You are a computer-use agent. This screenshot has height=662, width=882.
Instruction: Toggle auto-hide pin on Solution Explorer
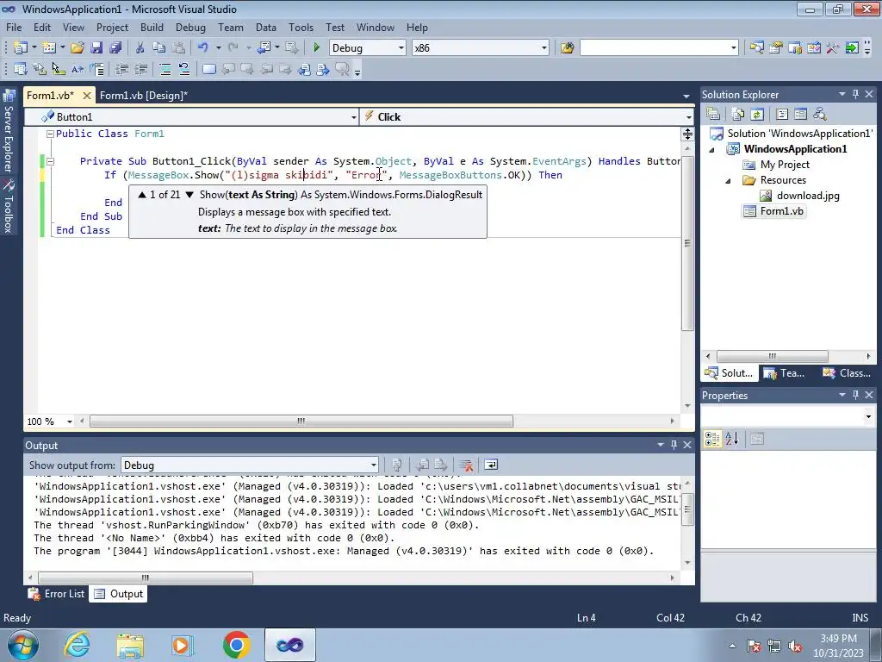click(855, 94)
